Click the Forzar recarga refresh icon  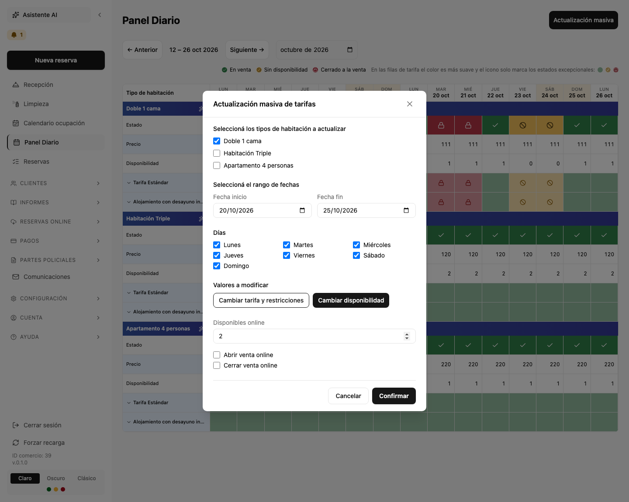16,443
